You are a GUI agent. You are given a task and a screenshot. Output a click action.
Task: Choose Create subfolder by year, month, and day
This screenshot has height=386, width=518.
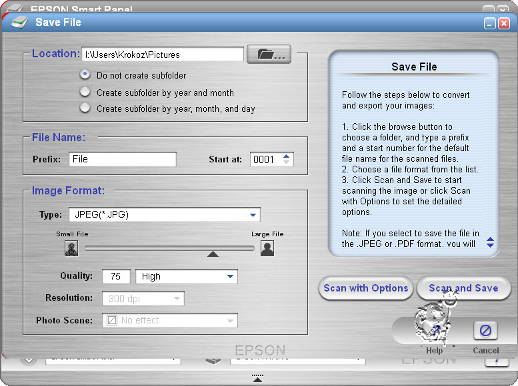85,108
